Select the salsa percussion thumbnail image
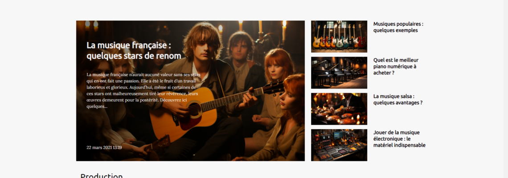This screenshot has height=178, width=508. tap(339, 109)
